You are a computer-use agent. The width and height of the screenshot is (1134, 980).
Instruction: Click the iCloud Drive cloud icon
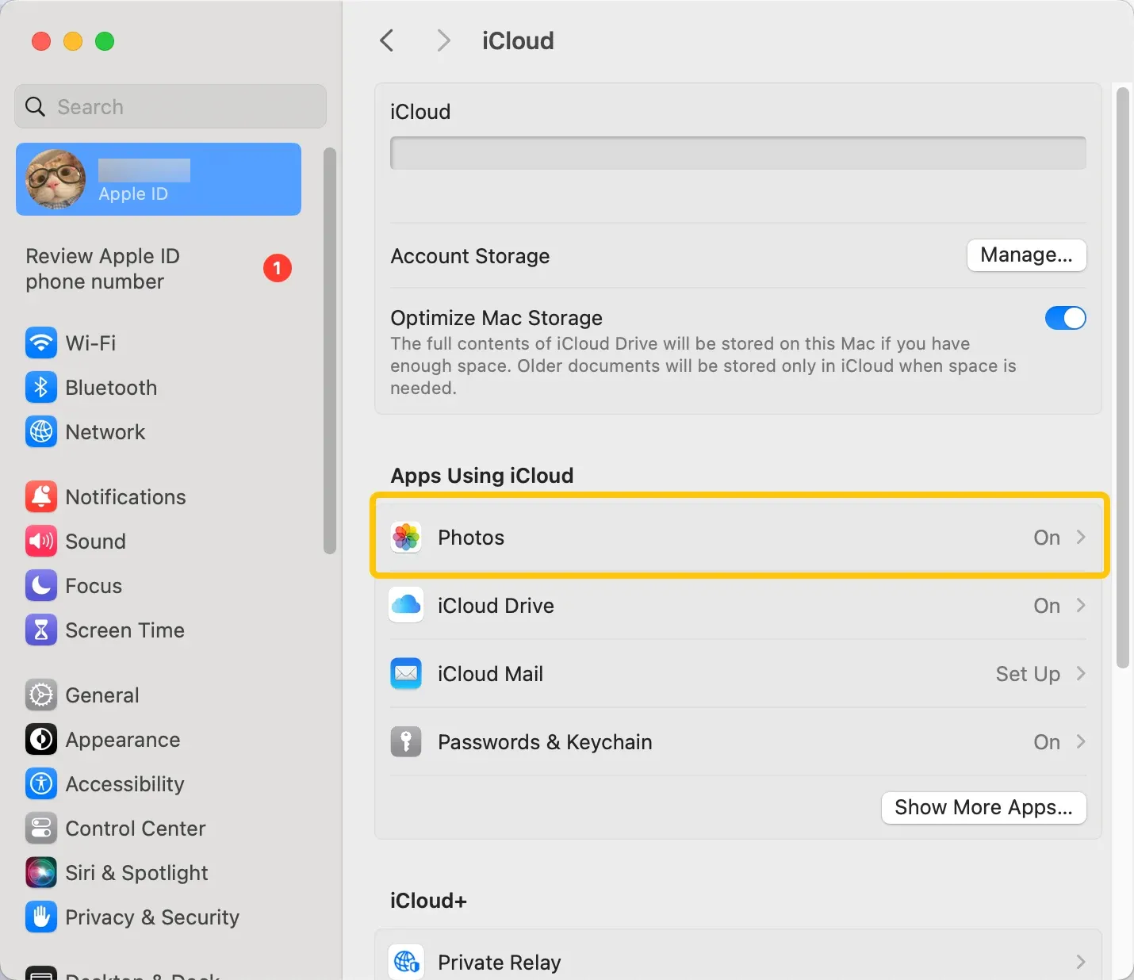coord(406,606)
